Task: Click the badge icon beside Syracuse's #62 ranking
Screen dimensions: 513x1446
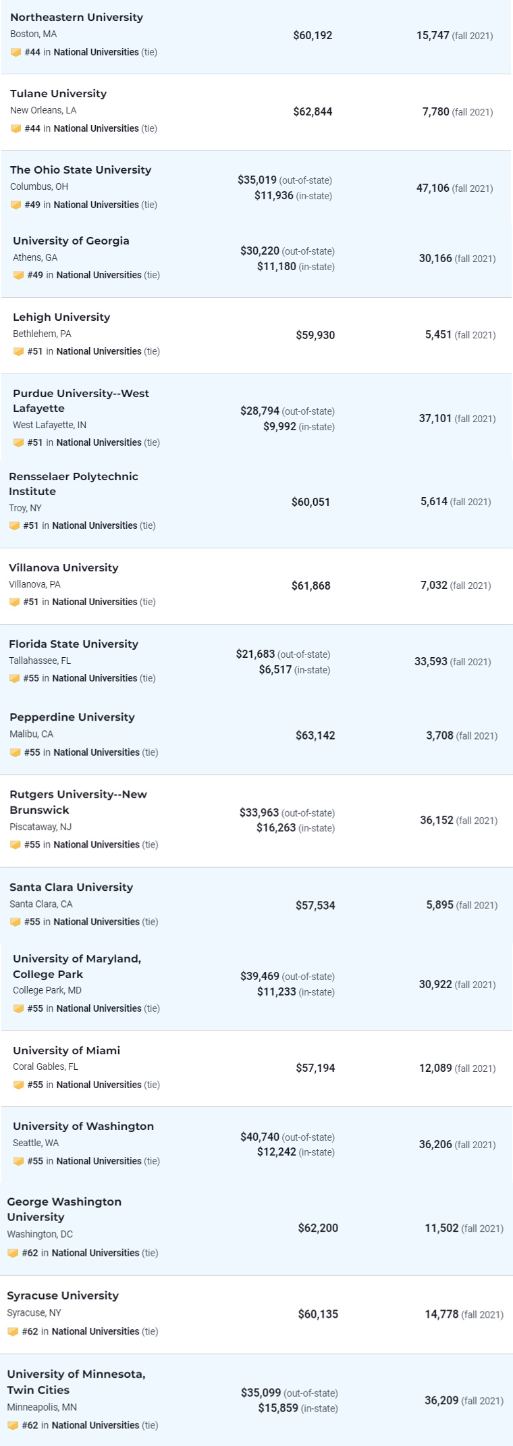Action: point(13,1331)
